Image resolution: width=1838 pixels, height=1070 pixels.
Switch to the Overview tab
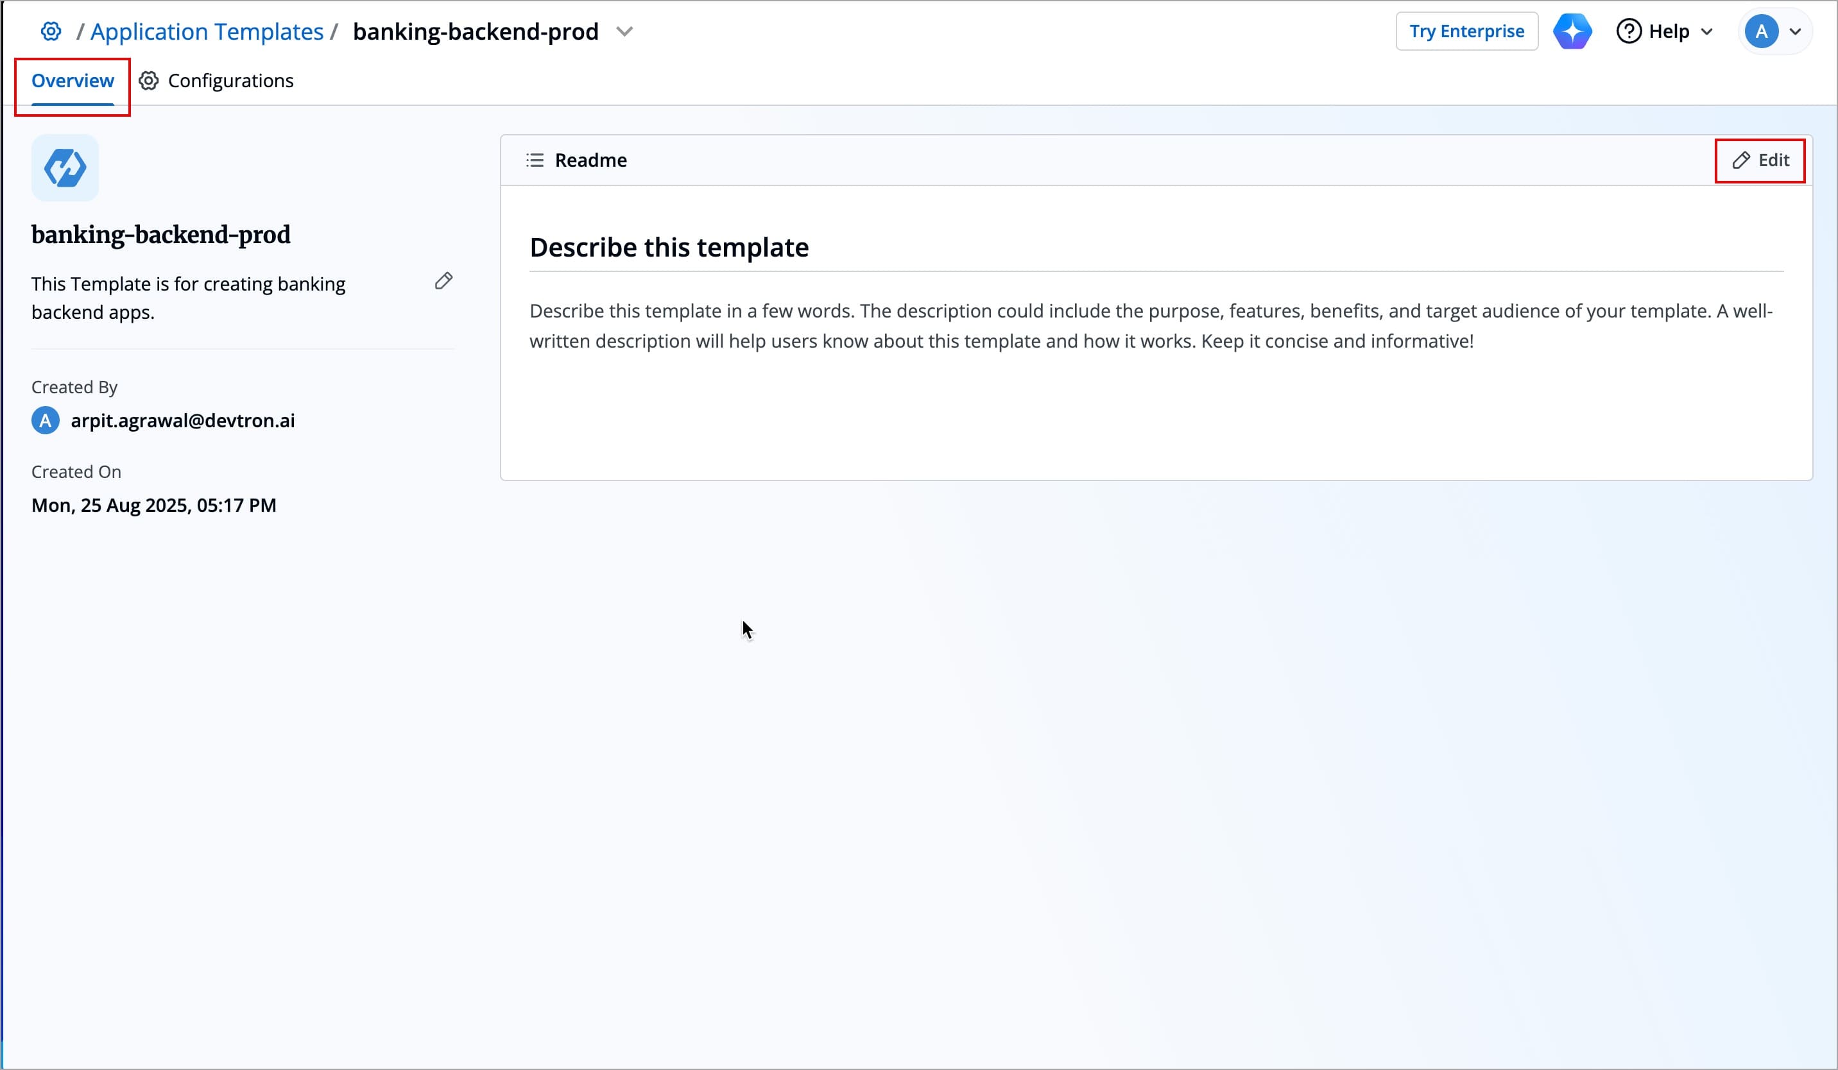pos(71,80)
